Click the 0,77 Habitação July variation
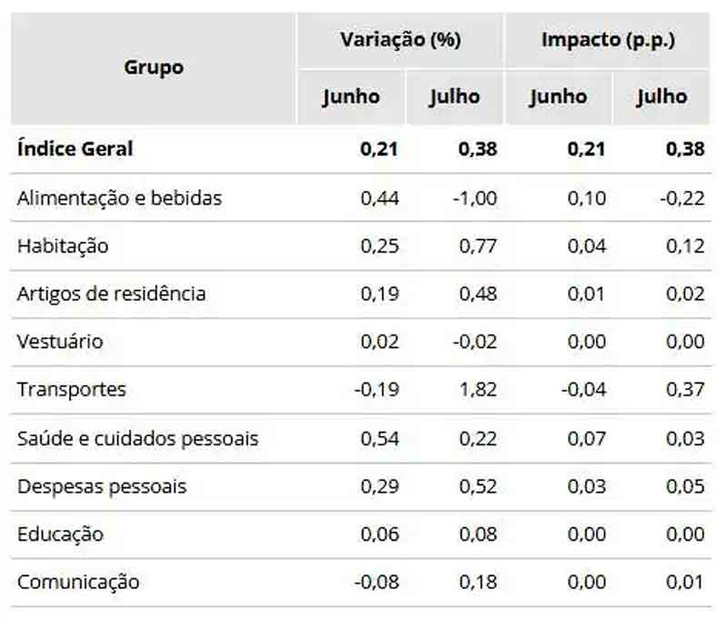Image resolution: width=727 pixels, height=618 pixels. [x=478, y=245]
